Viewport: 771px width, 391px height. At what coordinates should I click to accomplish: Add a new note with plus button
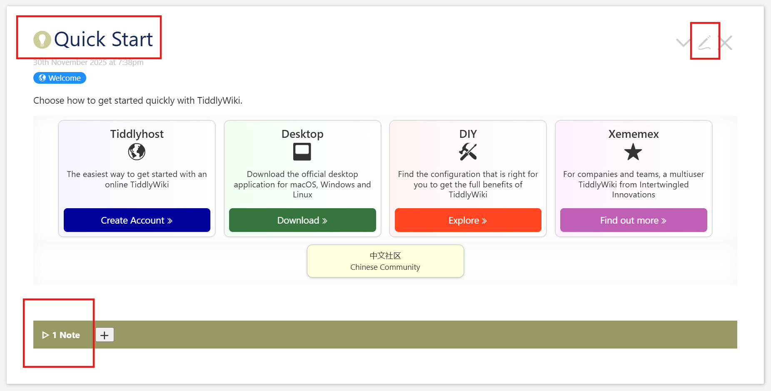tap(105, 335)
